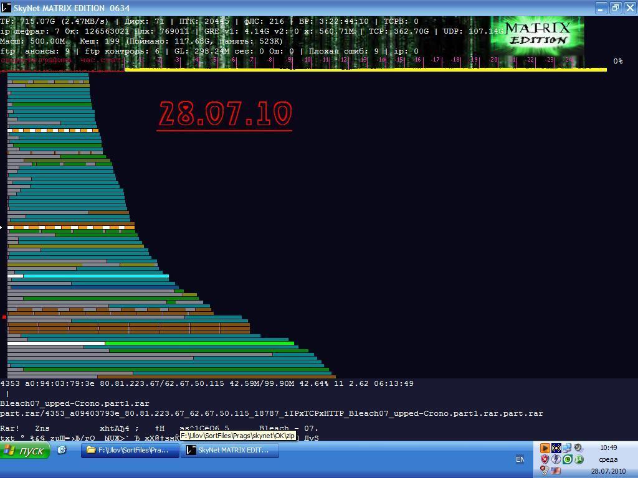Select the SkyNet MATRIX EDITION taskbar button
Viewport: 638px width, 478px height.
(228, 450)
